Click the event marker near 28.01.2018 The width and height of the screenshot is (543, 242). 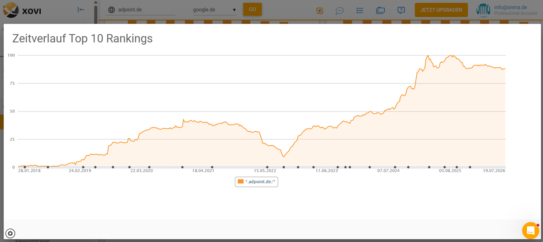[x=24, y=167]
